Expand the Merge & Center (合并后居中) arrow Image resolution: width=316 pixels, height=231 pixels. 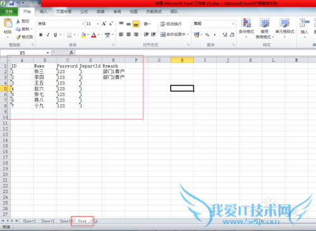(x=188, y=34)
